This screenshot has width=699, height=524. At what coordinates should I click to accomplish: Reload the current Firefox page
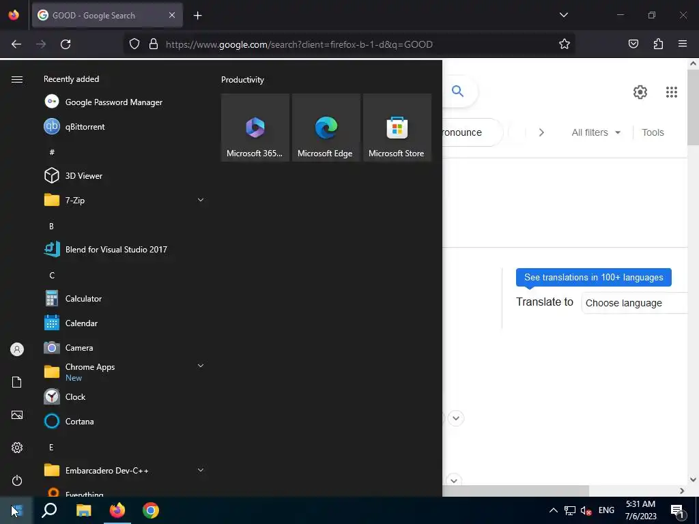(x=66, y=44)
